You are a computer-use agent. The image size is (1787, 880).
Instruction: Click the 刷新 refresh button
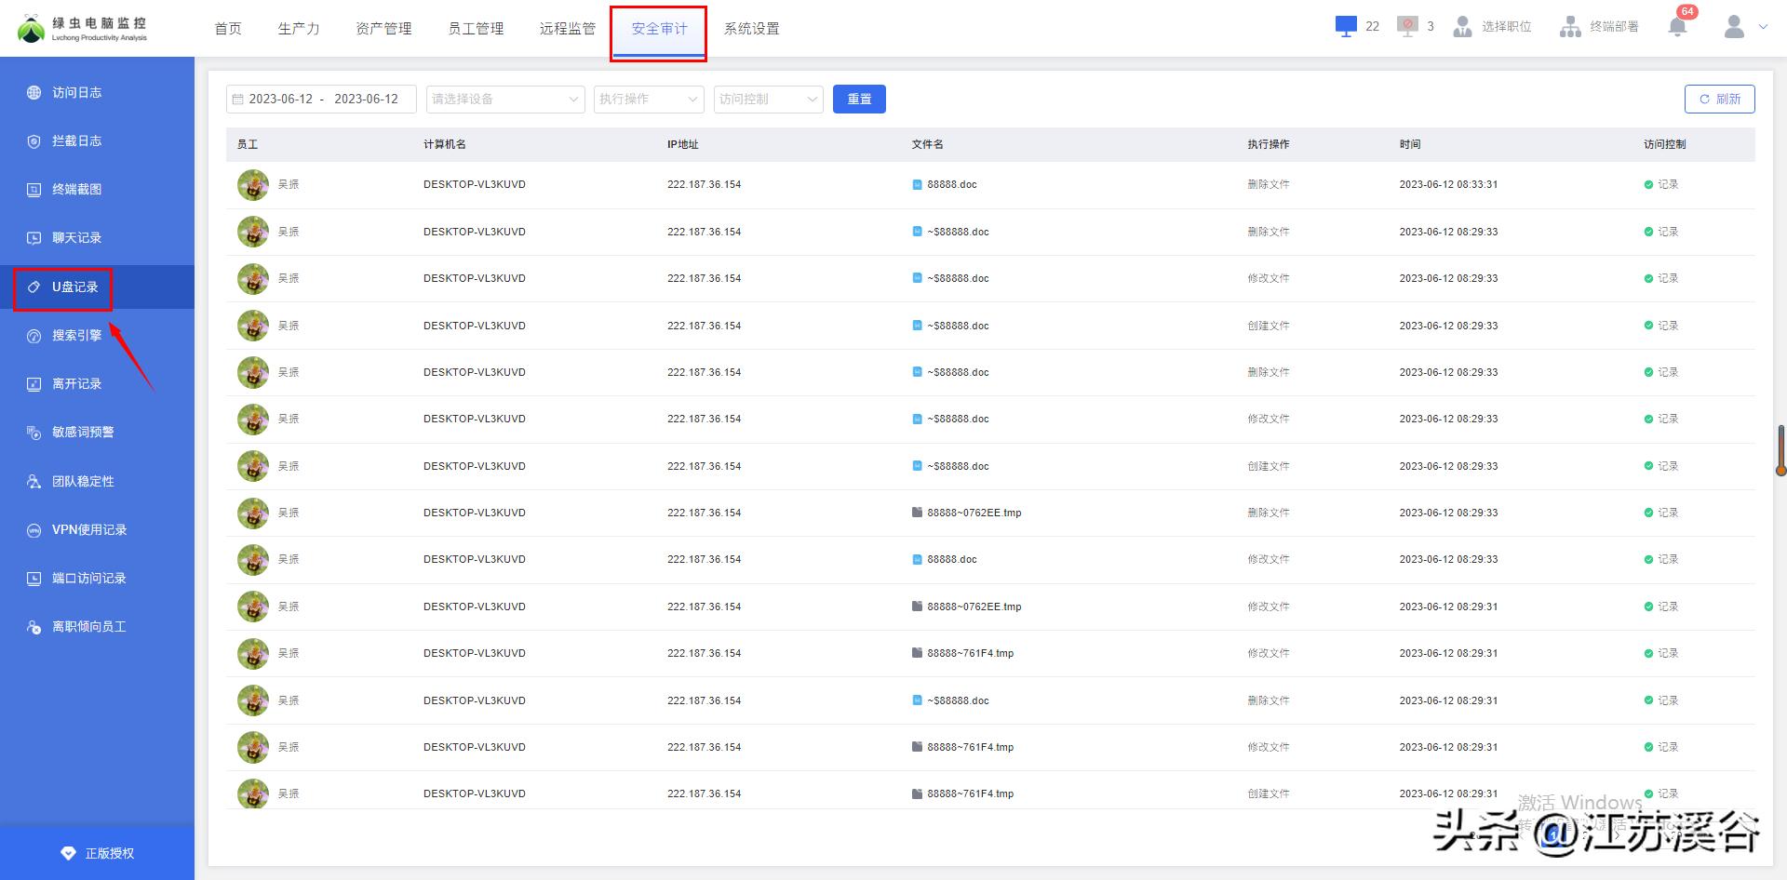[x=1719, y=100]
